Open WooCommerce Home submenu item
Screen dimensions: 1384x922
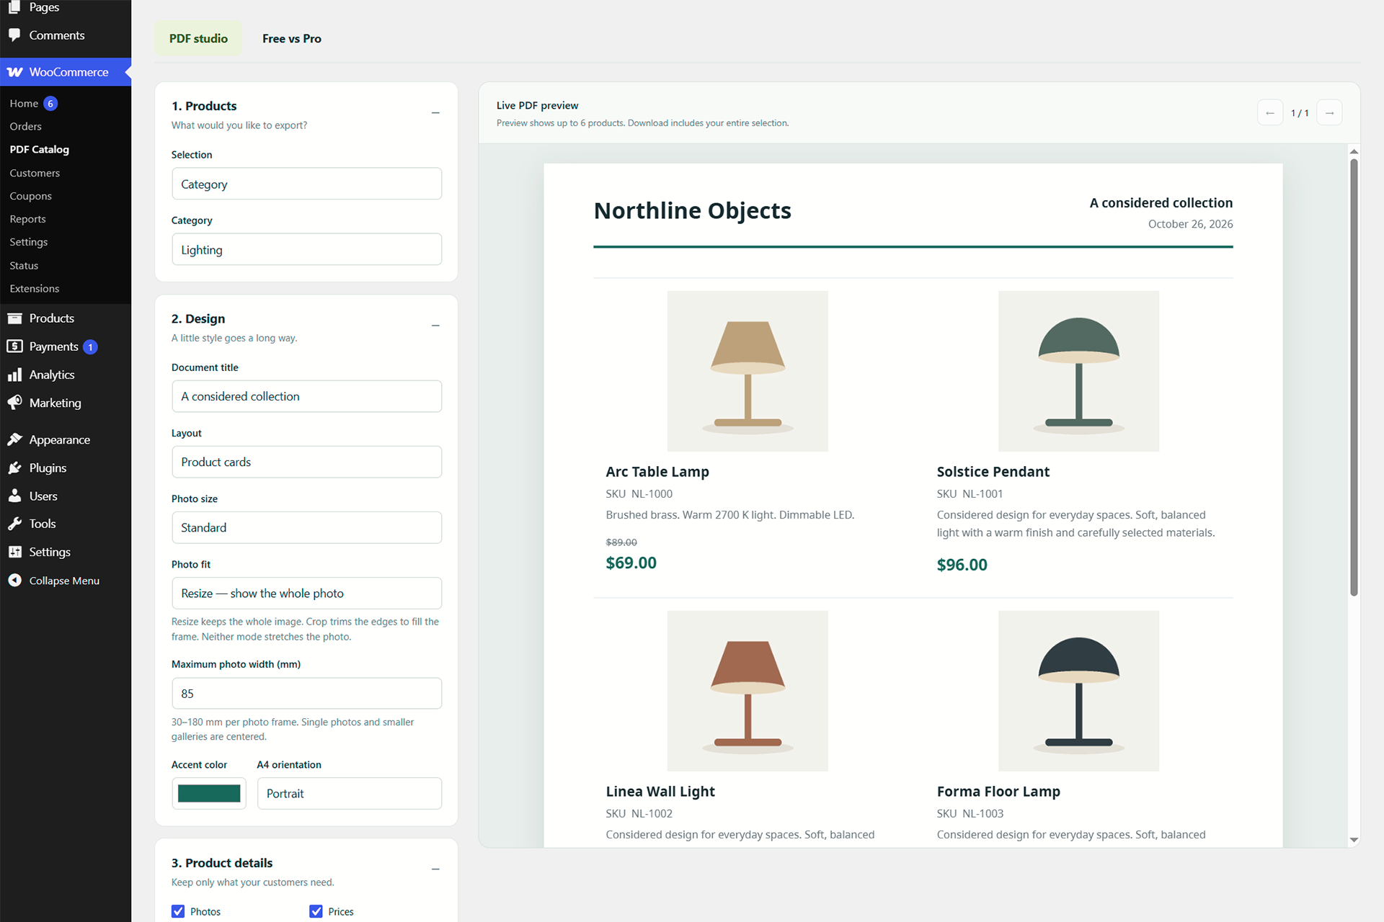pyautogui.click(x=24, y=104)
